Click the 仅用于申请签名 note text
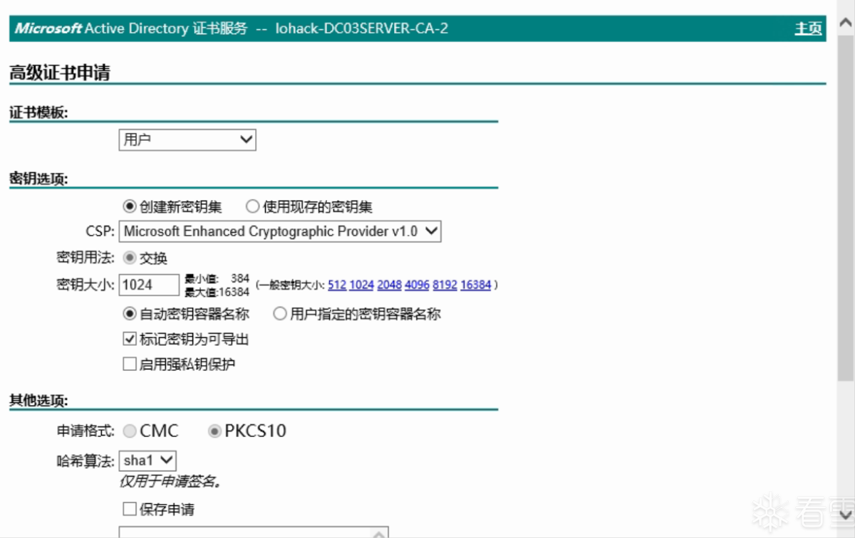This screenshot has width=855, height=538. [x=170, y=482]
